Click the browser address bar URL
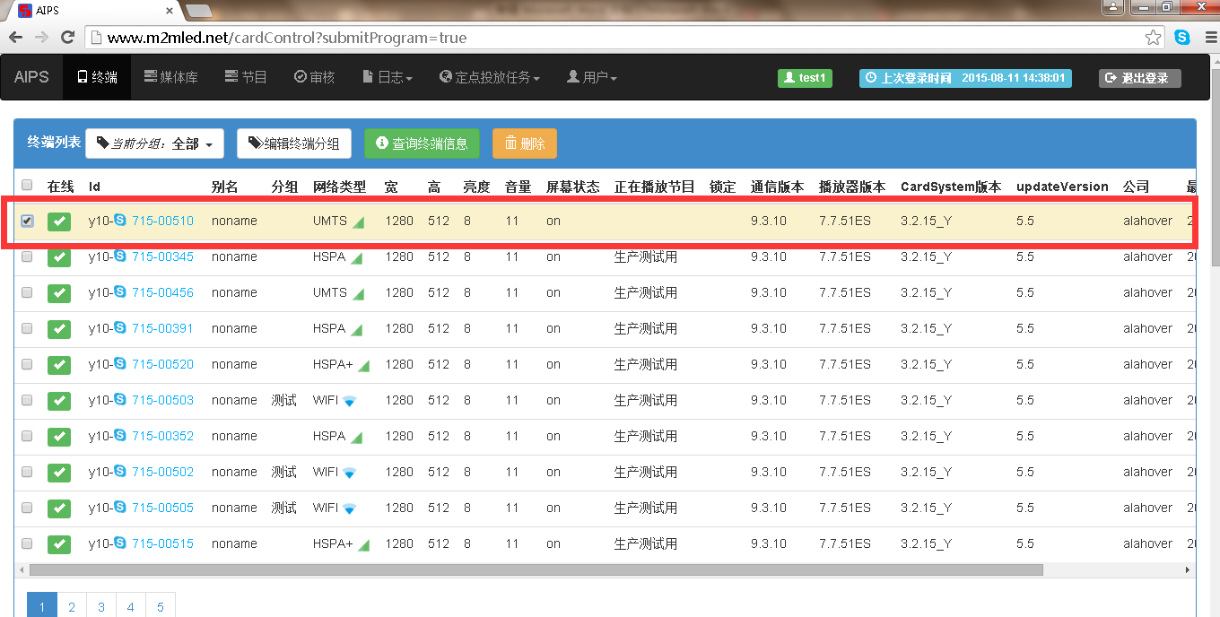The height and width of the screenshot is (617, 1220). tap(287, 38)
